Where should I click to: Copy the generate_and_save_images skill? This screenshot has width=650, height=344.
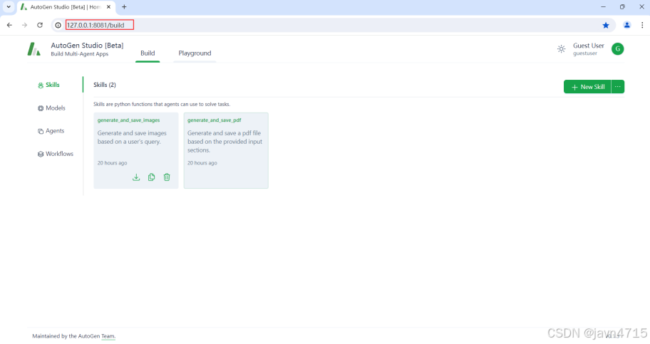click(x=151, y=177)
